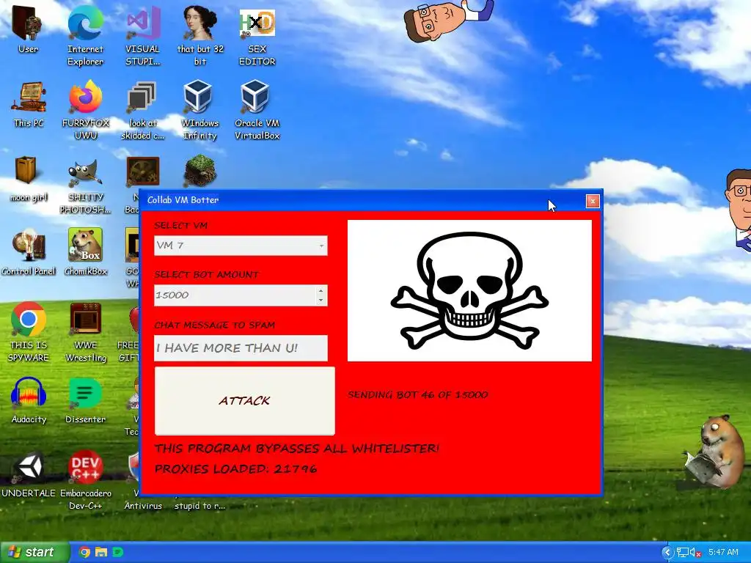
Task: Increase bot amount with up arrow
Action: coord(321,290)
